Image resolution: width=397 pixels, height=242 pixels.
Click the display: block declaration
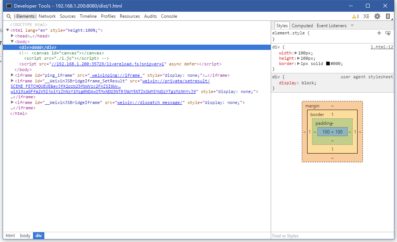click(x=298, y=83)
